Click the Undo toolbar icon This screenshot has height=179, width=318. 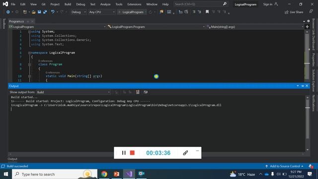coord(53,12)
